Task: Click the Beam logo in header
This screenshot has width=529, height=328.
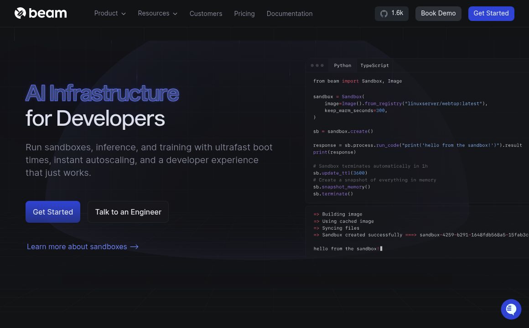Action: tap(41, 13)
